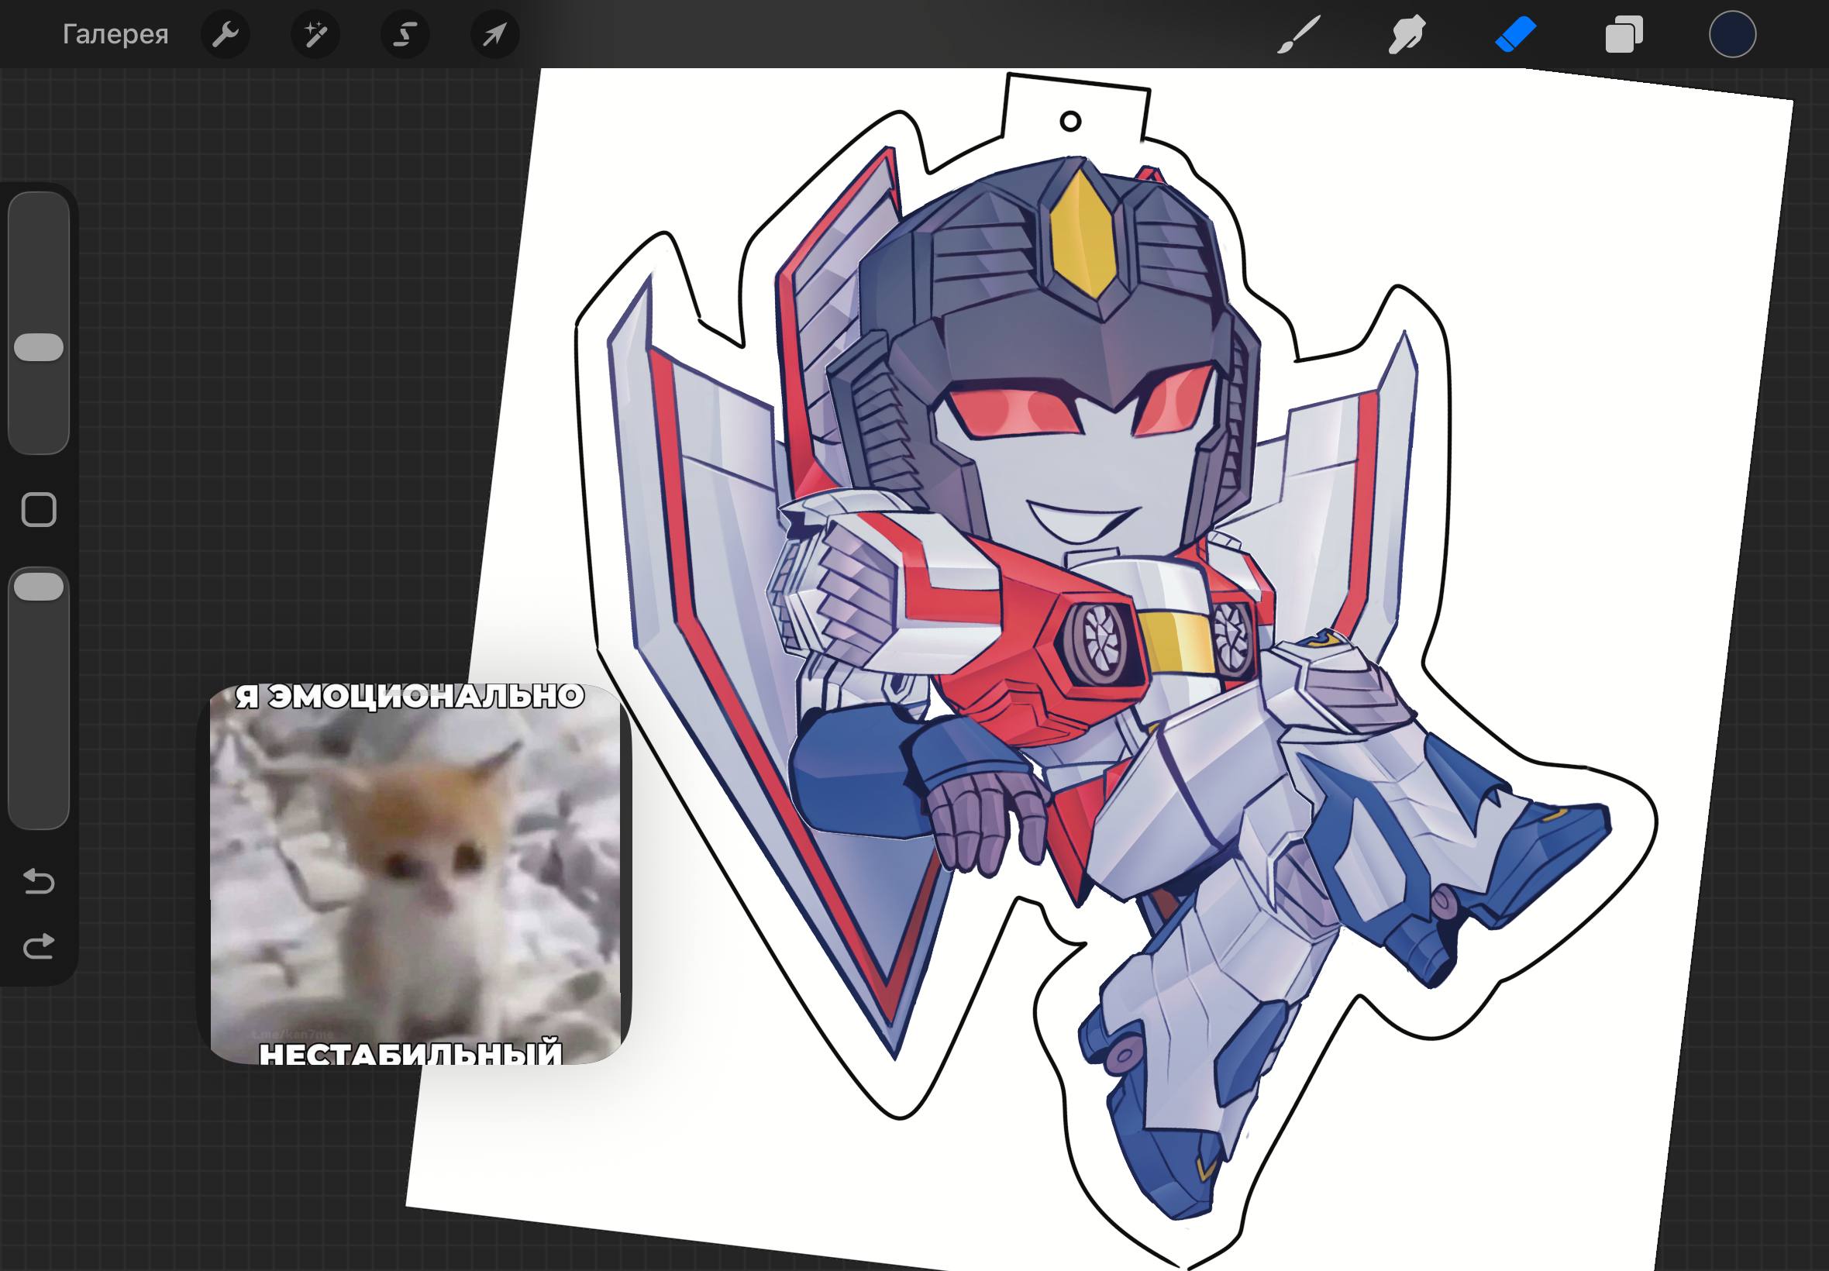Click the brush opacity slider handle
This screenshot has width=1829, height=1271.
[x=39, y=587]
